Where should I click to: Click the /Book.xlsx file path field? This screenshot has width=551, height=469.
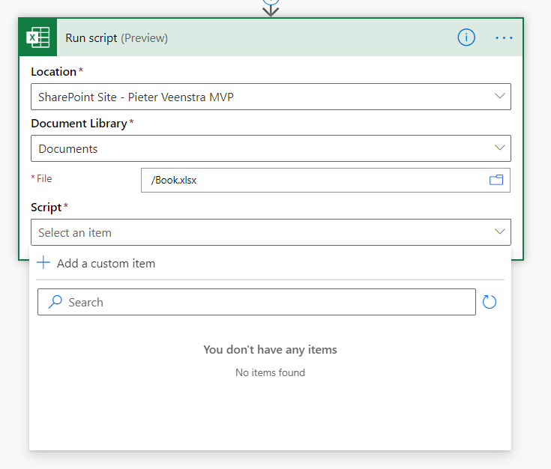pos(325,181)
